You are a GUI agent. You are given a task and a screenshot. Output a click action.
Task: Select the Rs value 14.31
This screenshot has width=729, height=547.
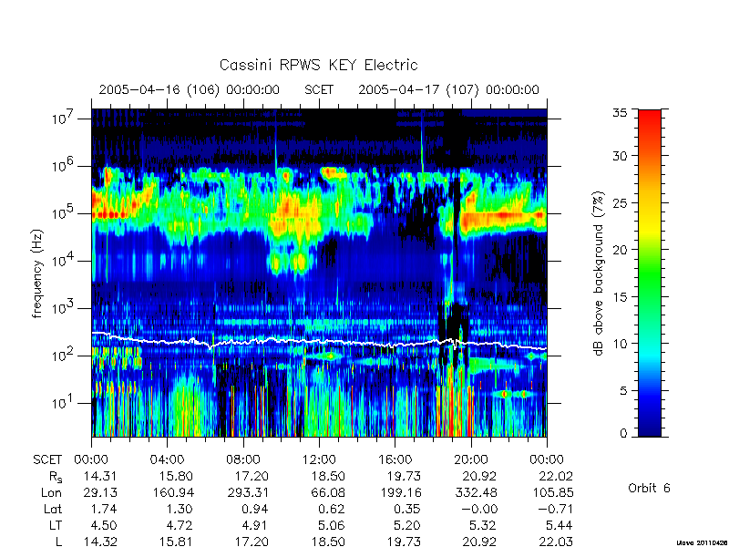[x=100, y=476]
